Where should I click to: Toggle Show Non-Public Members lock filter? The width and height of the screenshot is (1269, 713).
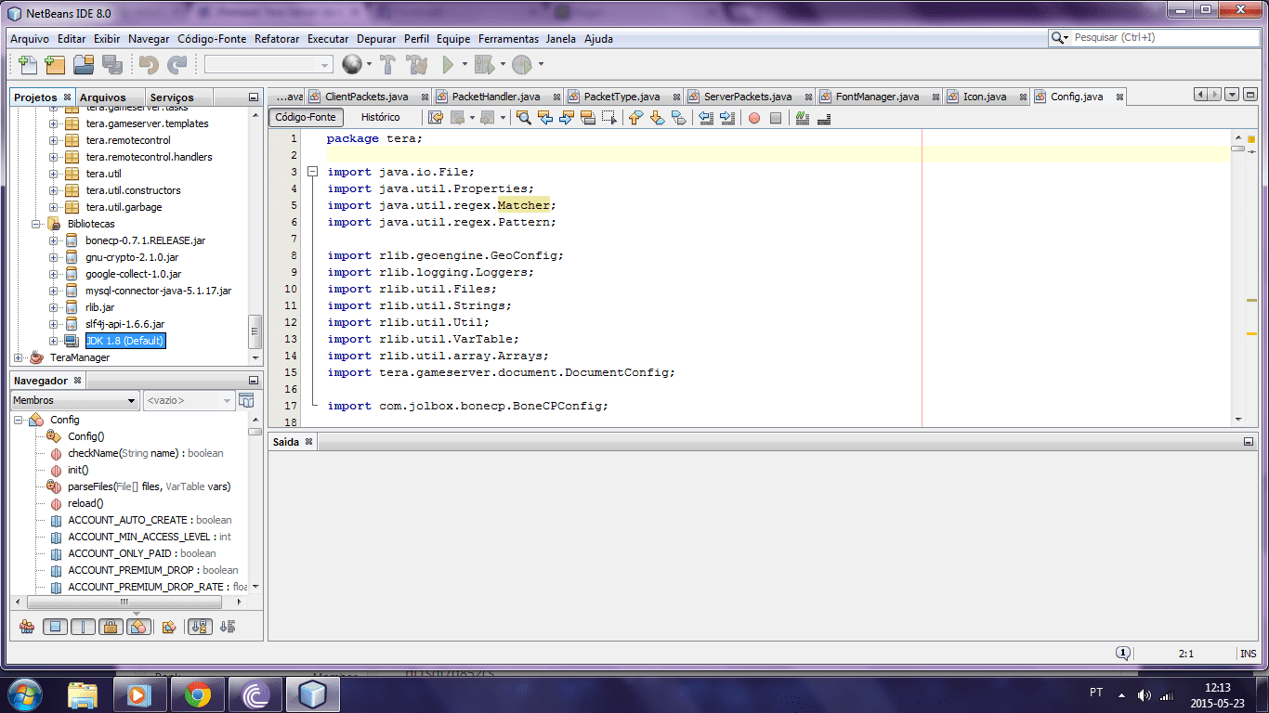pyautogui.click(x=111, y=627)
